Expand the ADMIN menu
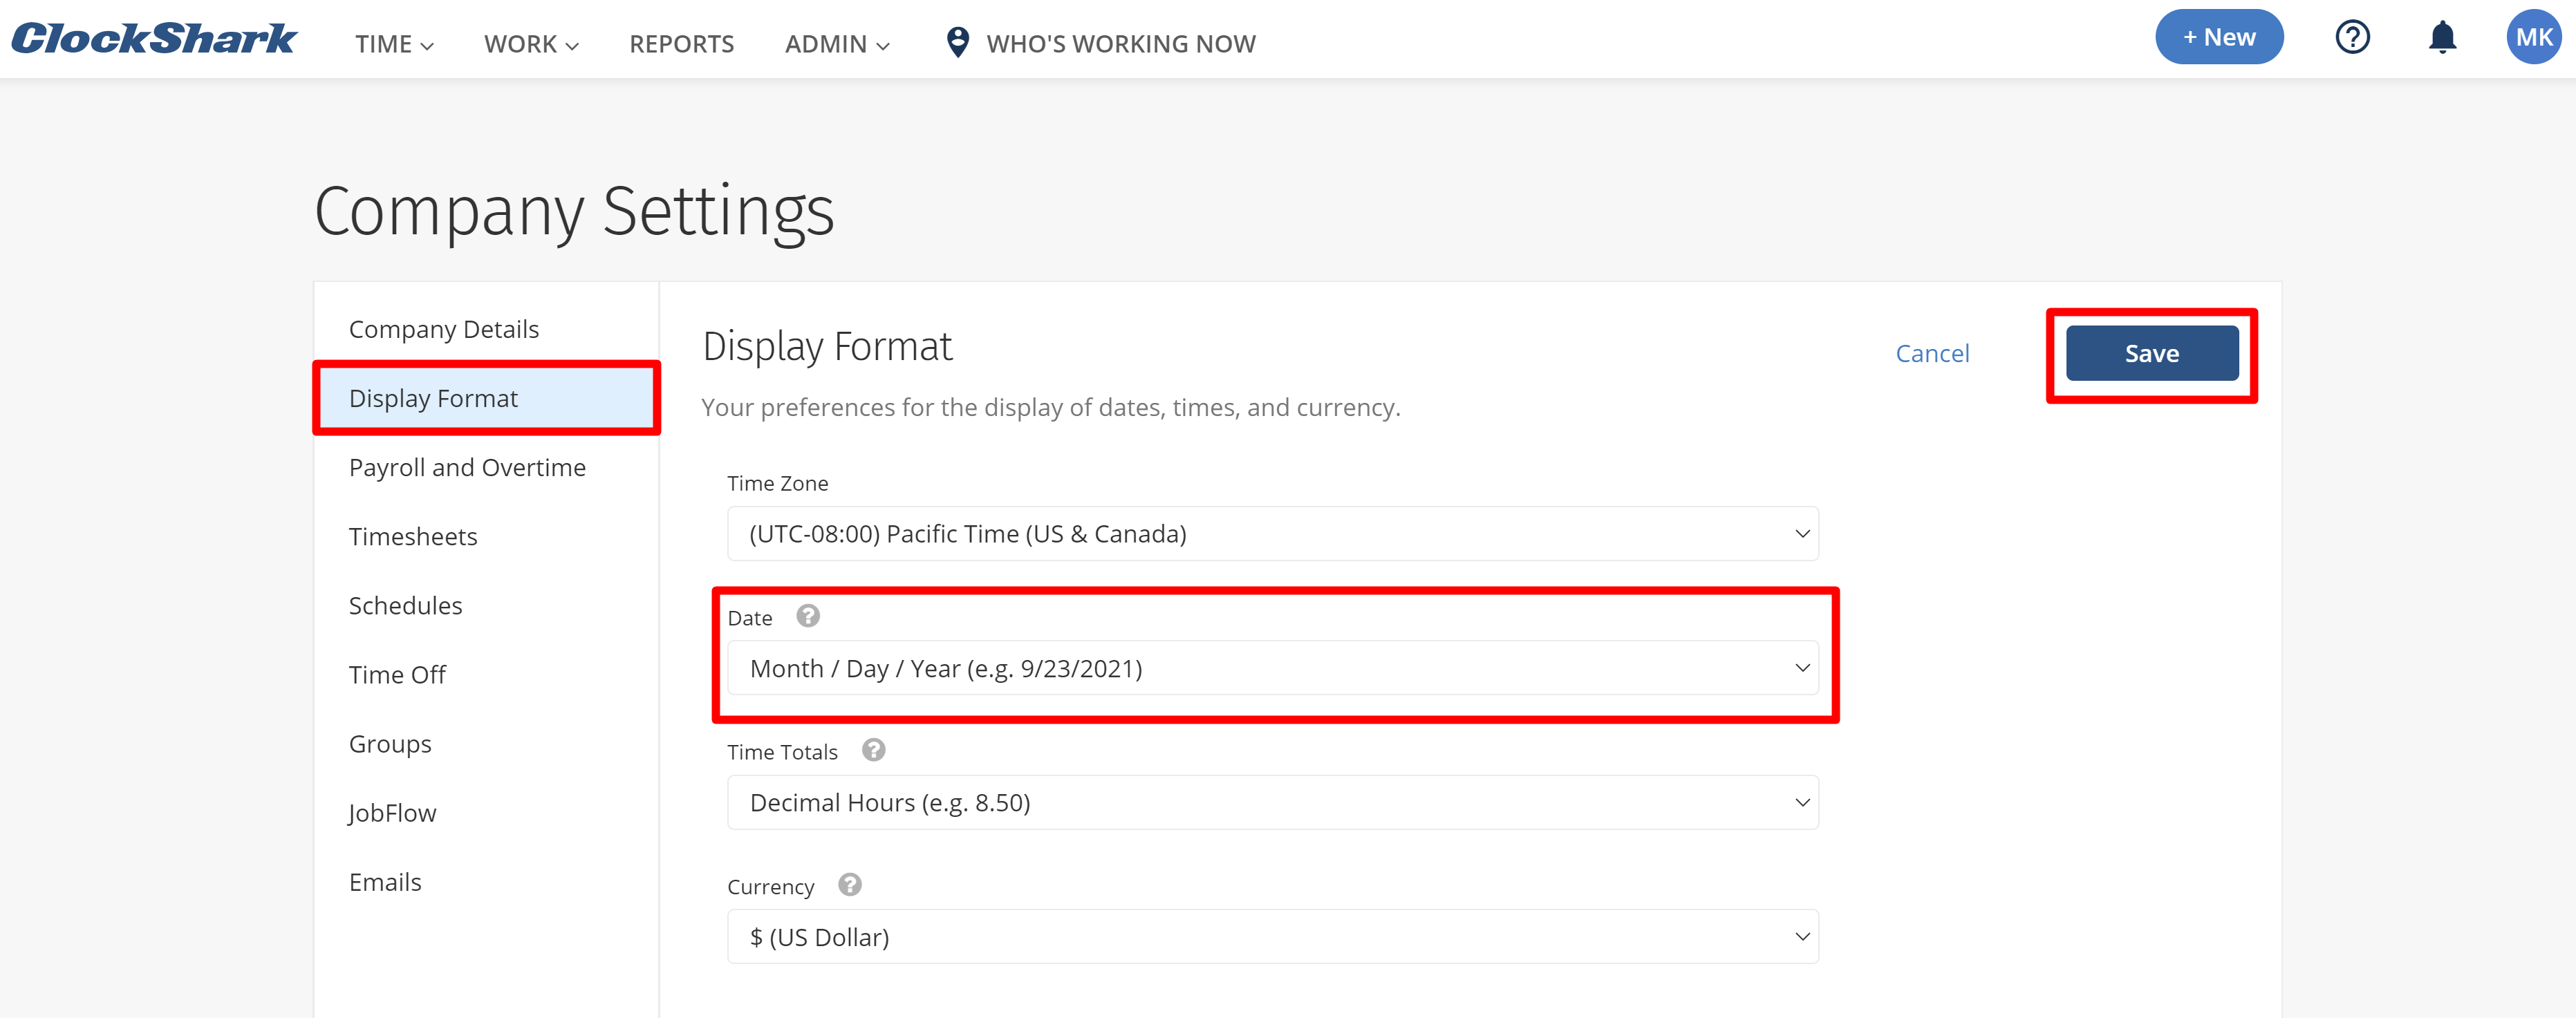This screenshot has height=1018, width=2576. click(837, 44)
